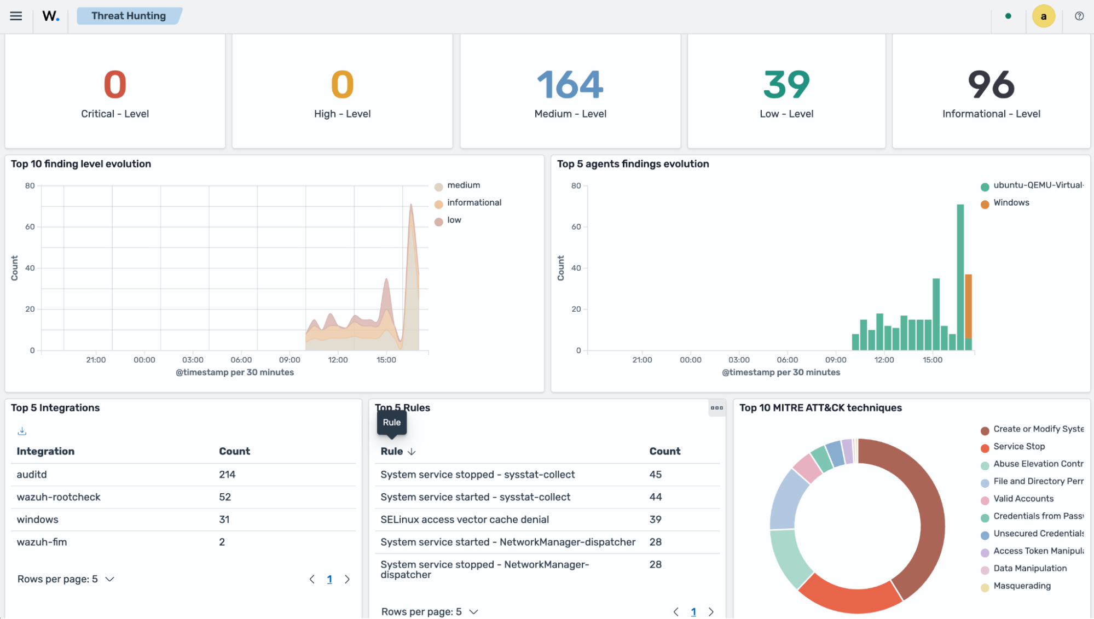1094x619 pixels.
Task: Toggle Valid Accounts legend entry
Action: [1023, 499]
